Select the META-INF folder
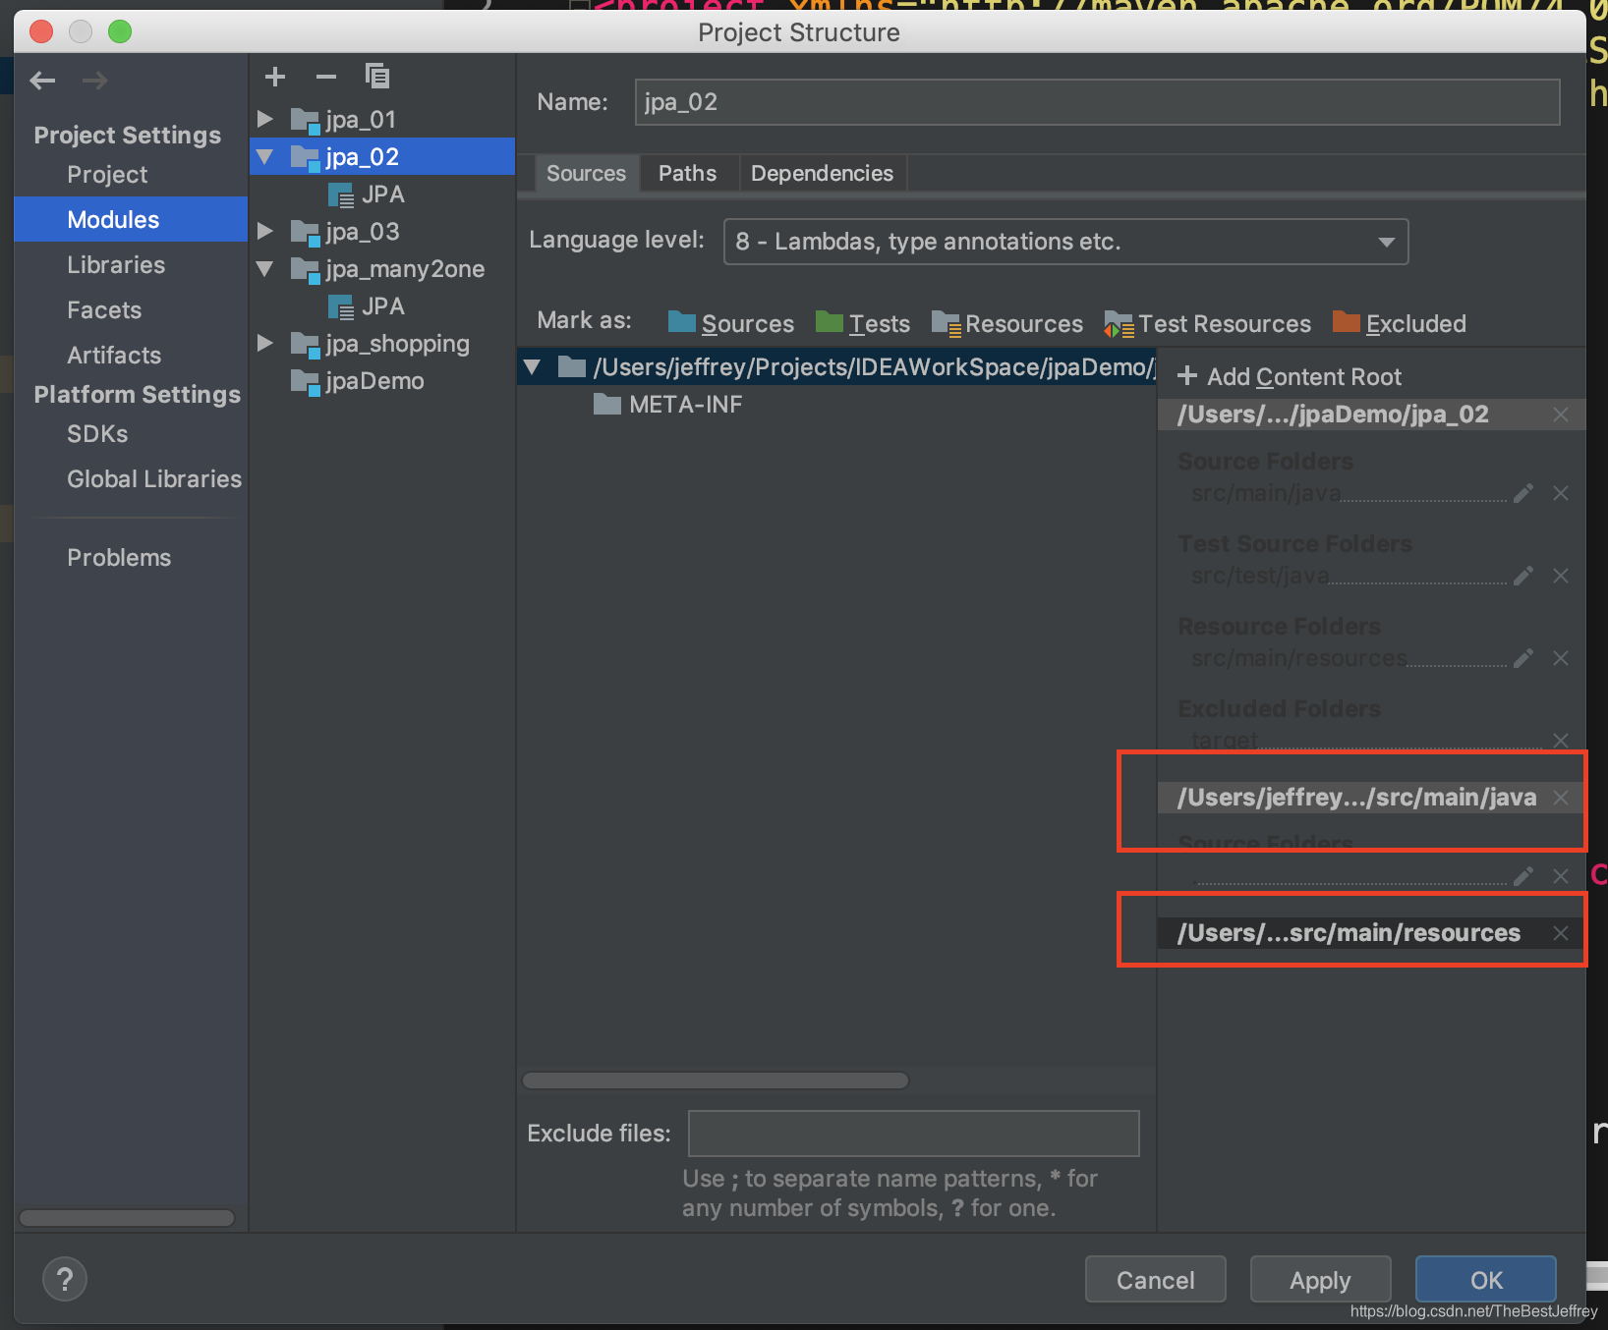 click(x=668, y=405)
